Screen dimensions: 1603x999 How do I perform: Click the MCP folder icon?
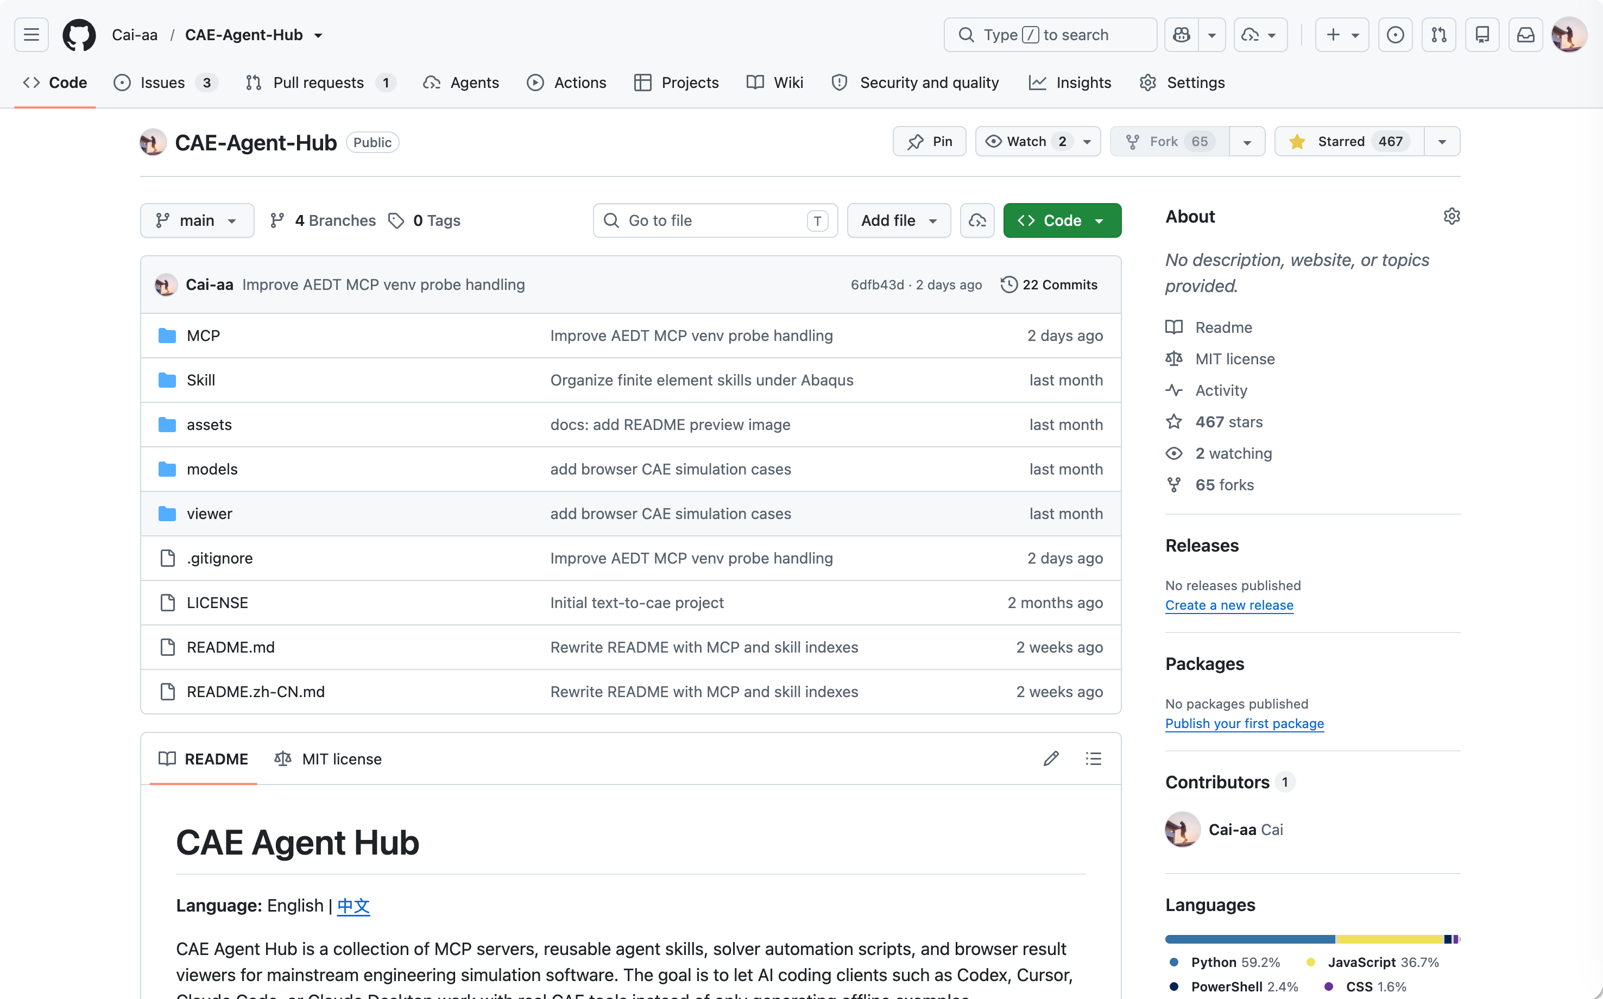click(x=167, y=336)
